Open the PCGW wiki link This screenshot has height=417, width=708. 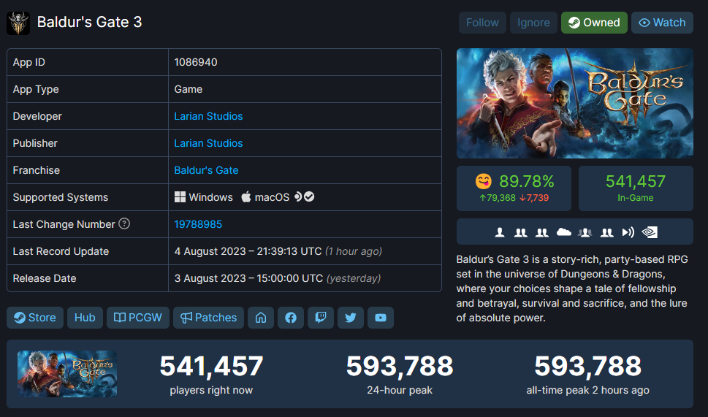(139, 318)
